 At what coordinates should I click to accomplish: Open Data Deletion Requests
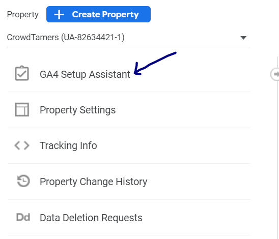click(x=129, y=218)
